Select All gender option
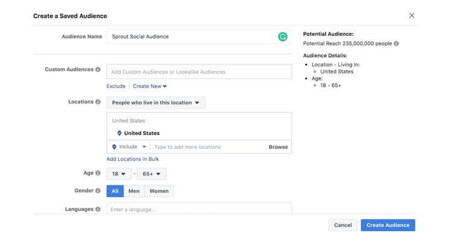This screenshot has width=452, height=235. click(x=115, y=191)
